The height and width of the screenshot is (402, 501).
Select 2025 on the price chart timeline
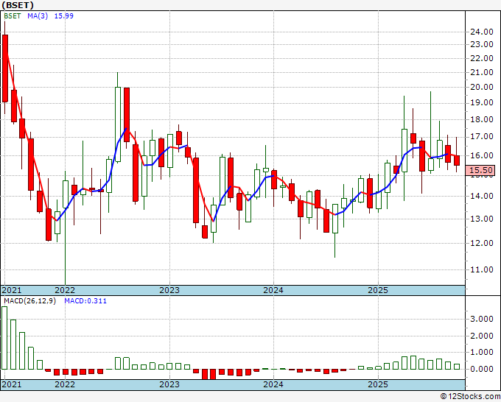tap(377, 290)
